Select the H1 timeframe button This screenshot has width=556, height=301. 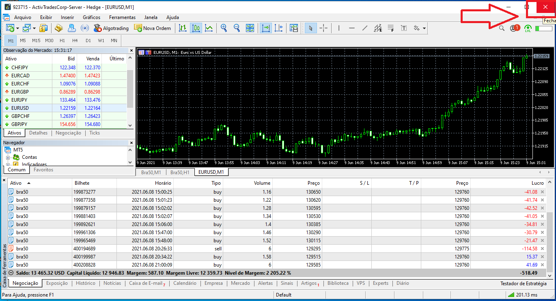pyautogui.click(x=62, y=41)
